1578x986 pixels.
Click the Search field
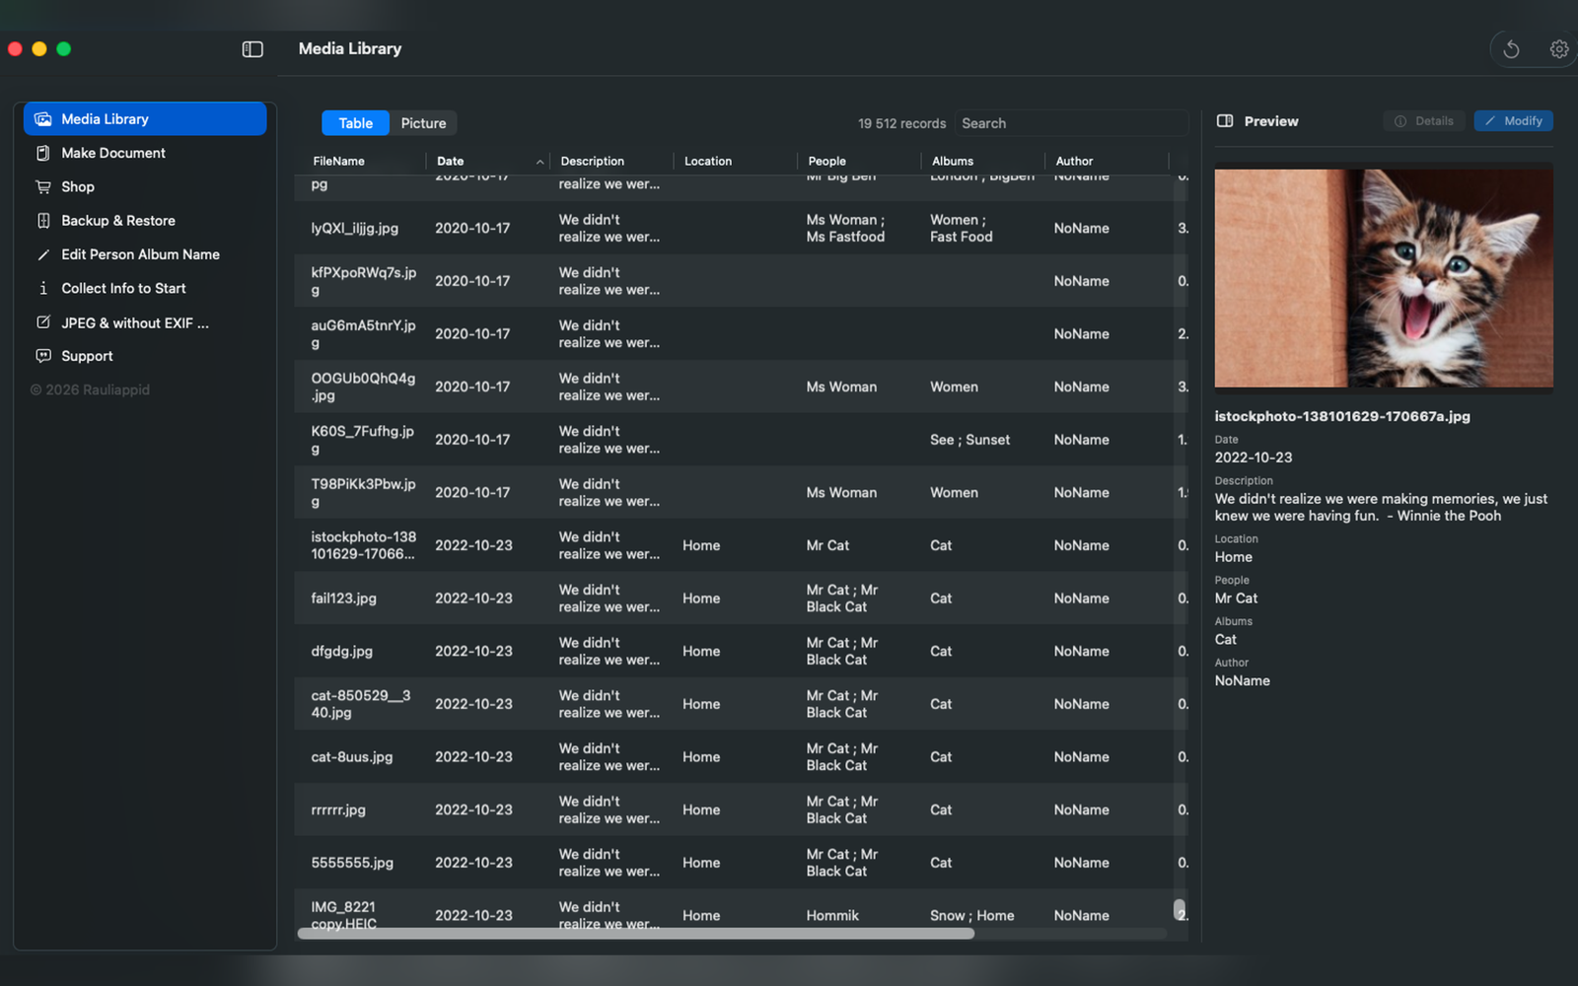pyautogui.click(x=1072, y=123)
